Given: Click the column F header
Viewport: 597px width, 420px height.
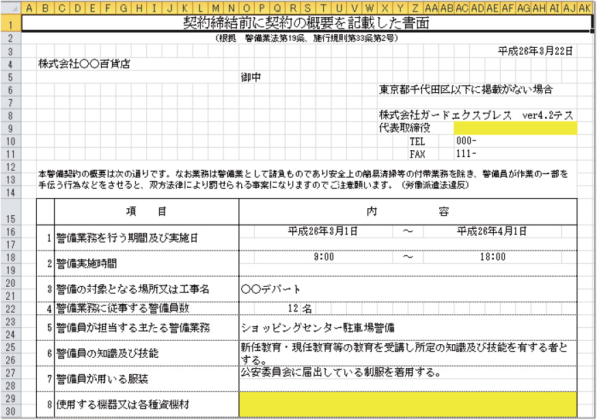Looking at the screenshot, I should point(108,8).
